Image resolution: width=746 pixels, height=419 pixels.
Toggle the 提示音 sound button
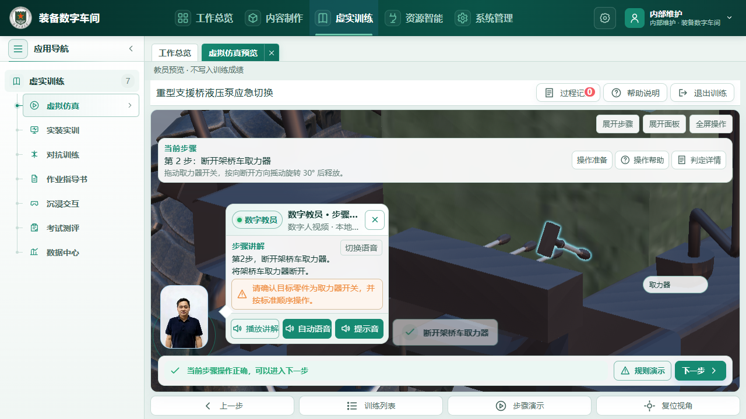point(359,329)
